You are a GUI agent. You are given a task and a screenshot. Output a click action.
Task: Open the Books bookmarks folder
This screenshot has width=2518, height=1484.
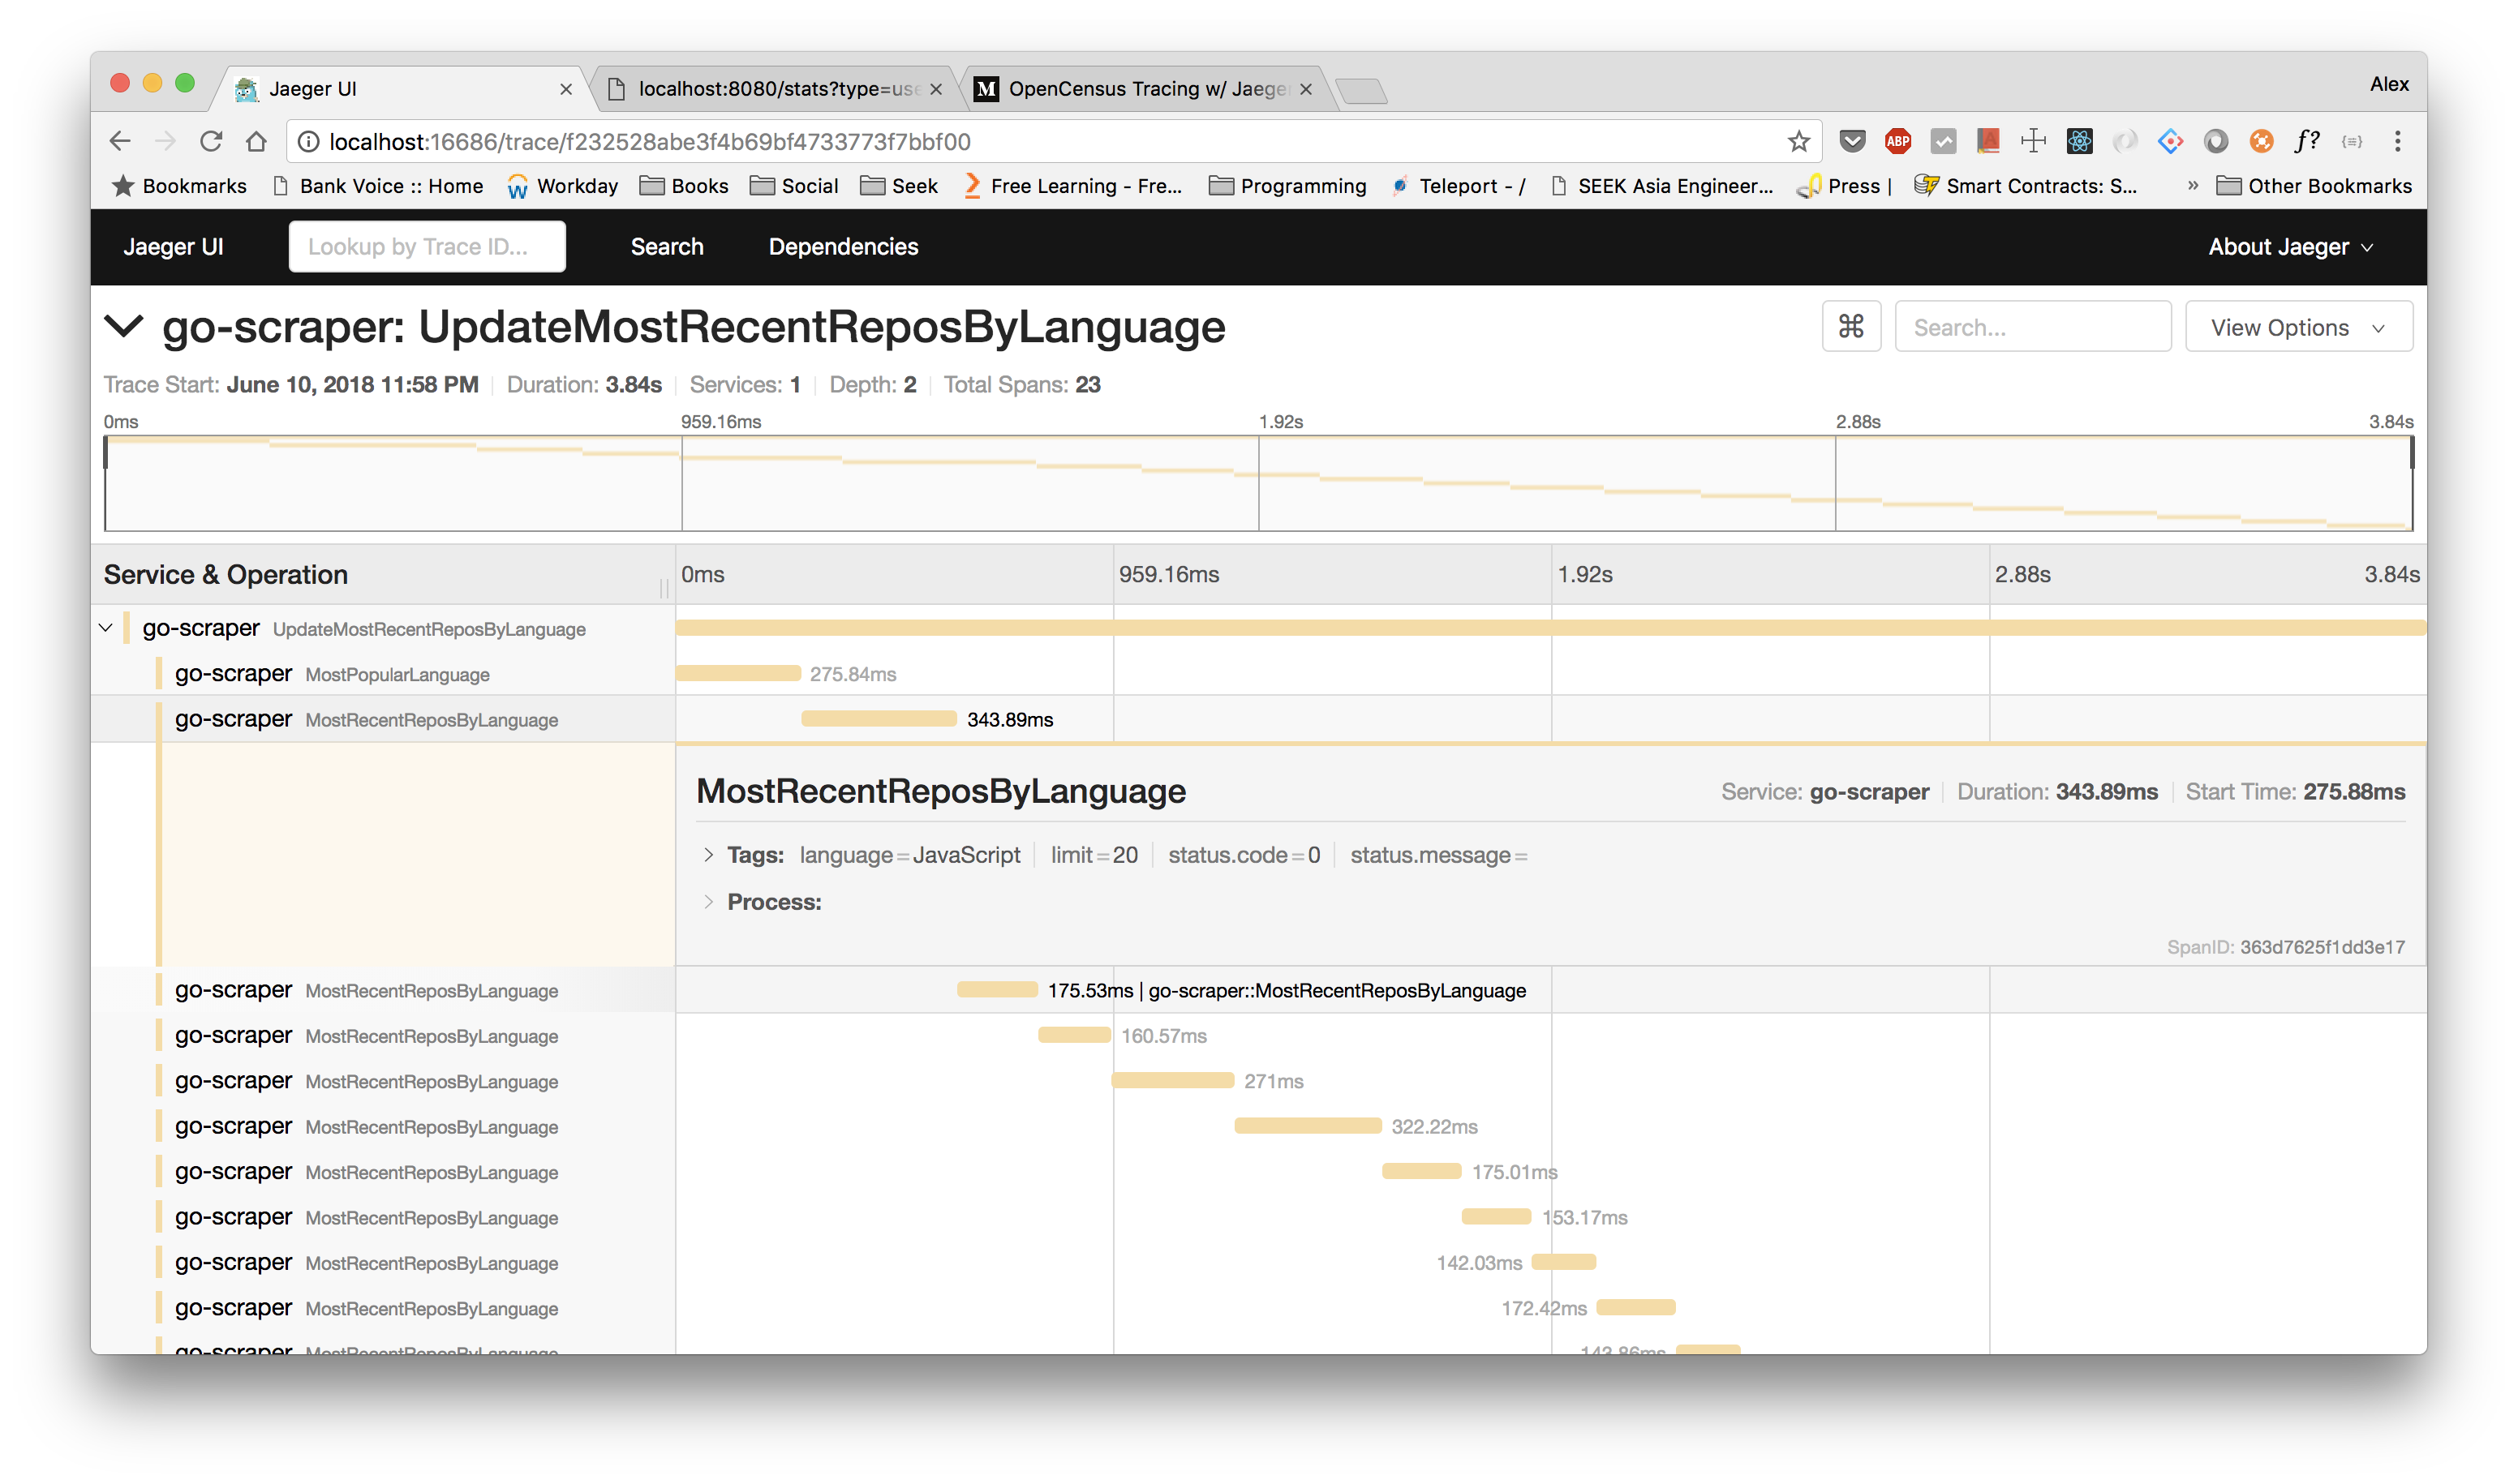pos(685,186)
